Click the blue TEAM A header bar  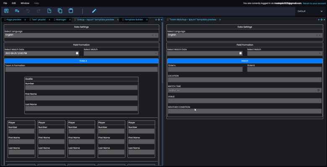tap(81, 61)
